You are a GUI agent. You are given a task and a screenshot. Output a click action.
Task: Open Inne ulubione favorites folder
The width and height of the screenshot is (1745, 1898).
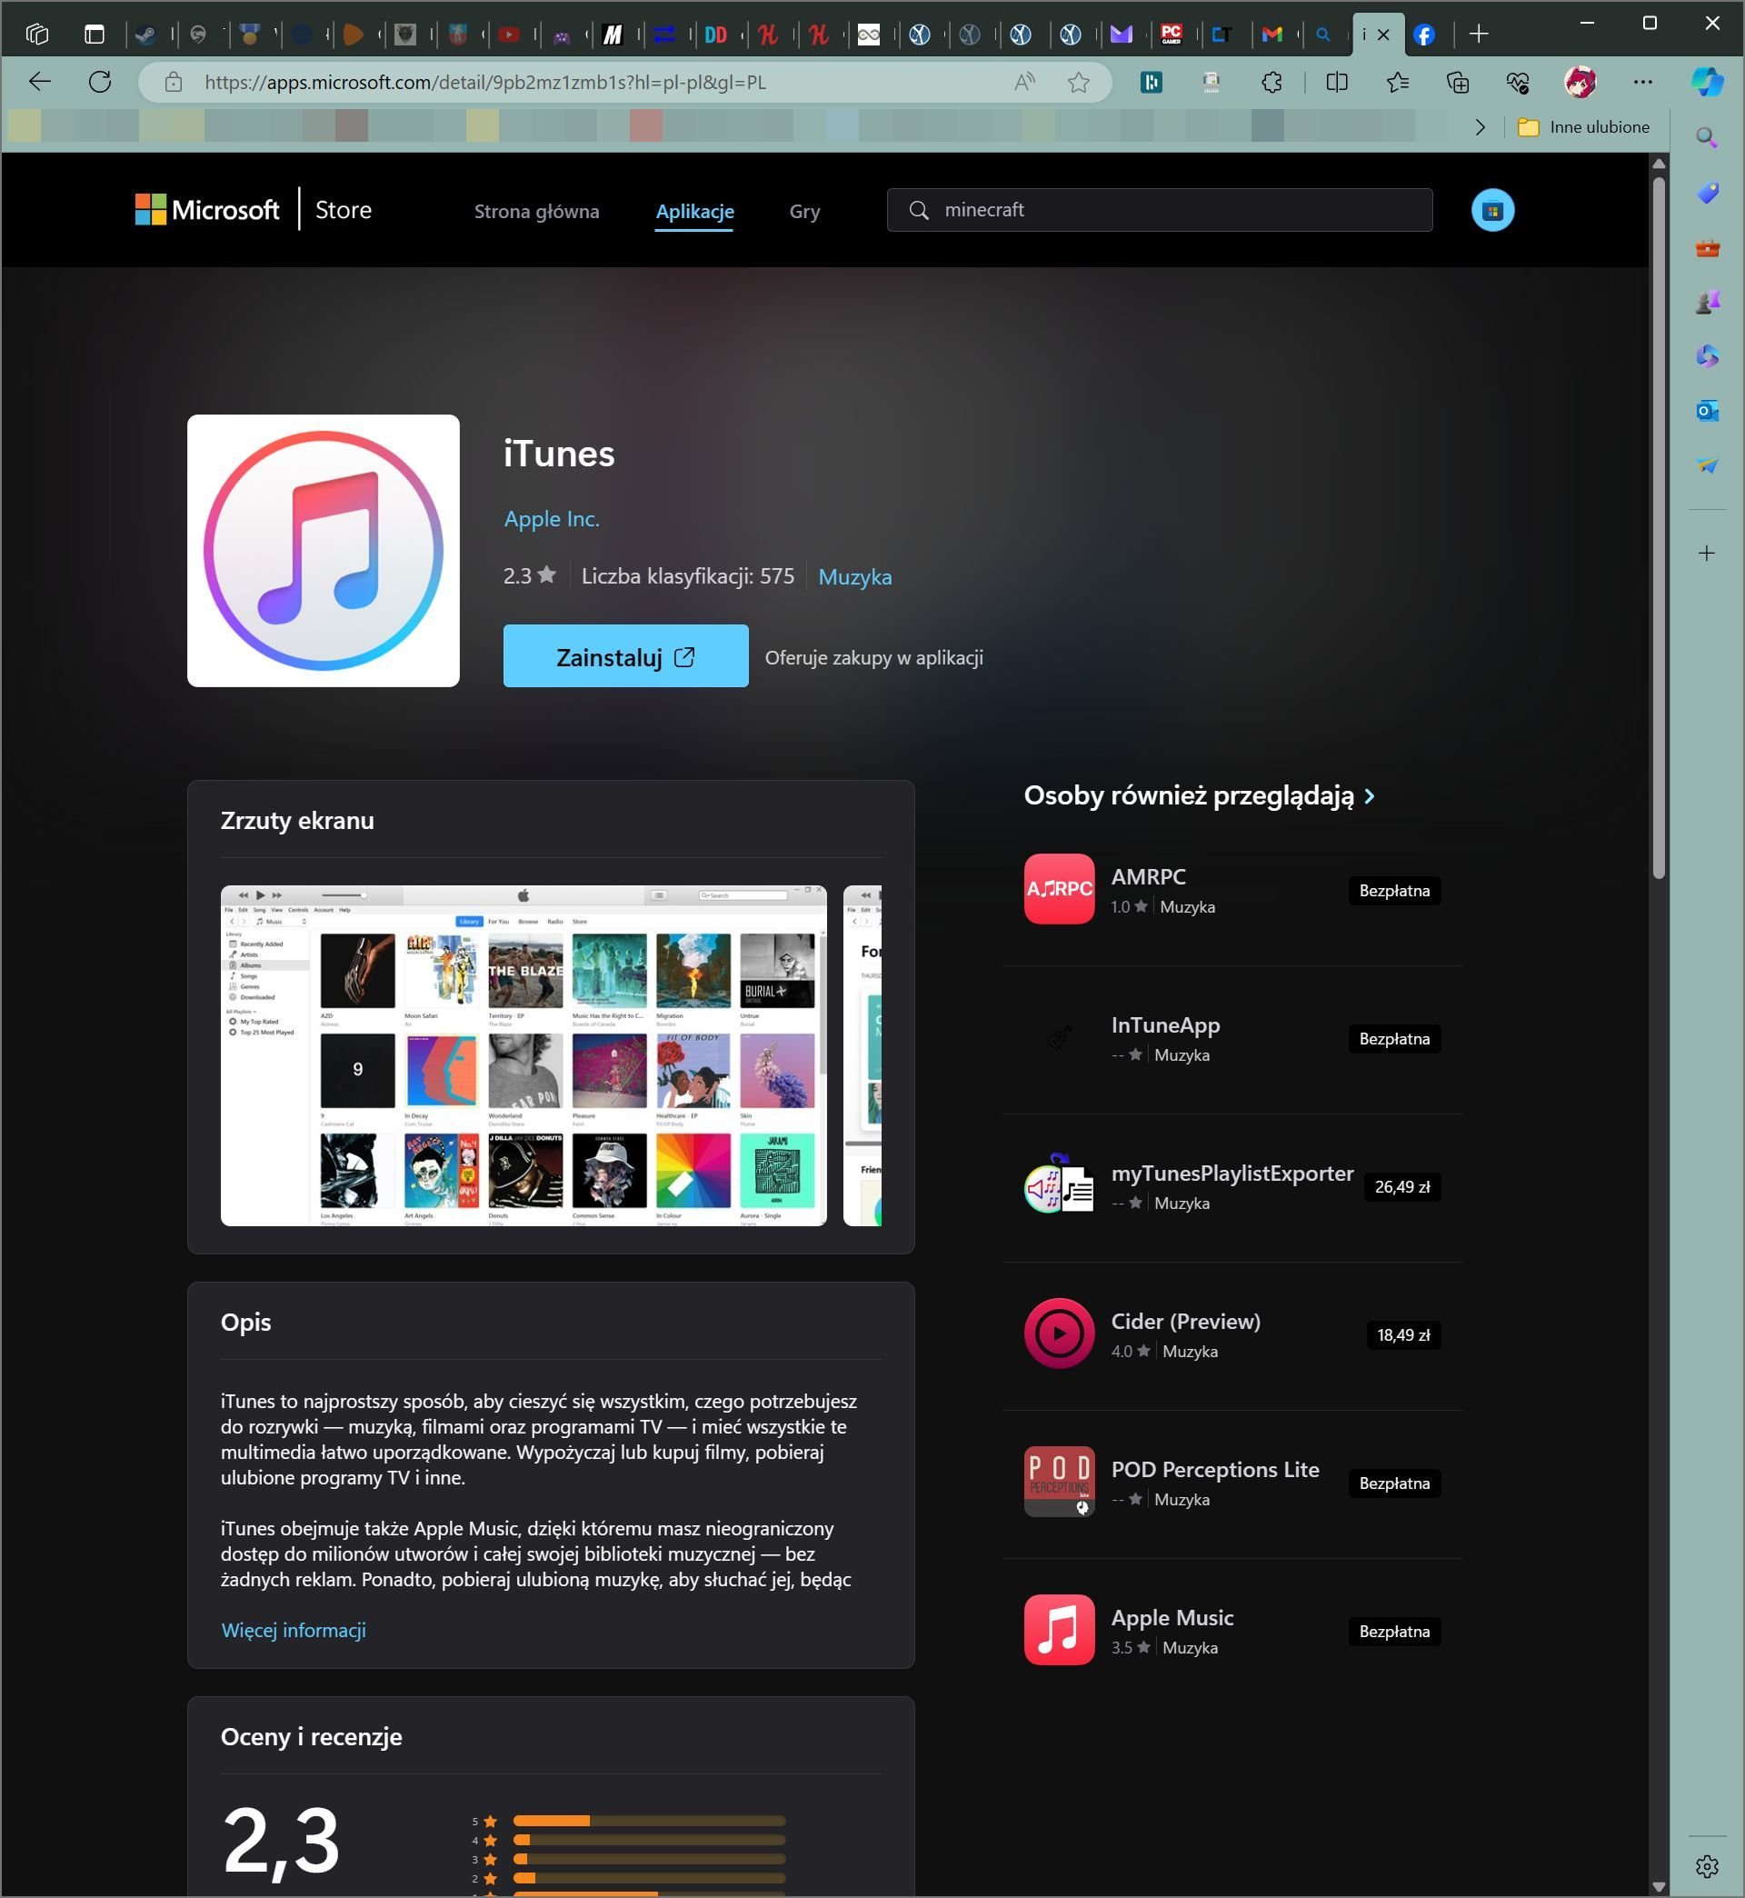click(x=1582, y=126)
